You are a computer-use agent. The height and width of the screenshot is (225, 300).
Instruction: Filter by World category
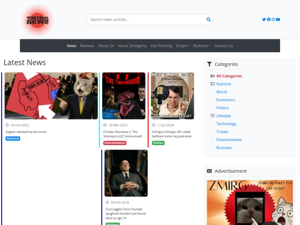point(222,92)
